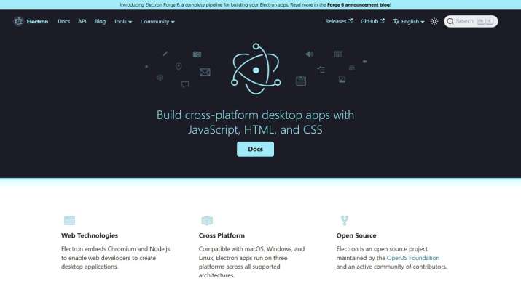Open the GitHub external link
Image resolution: width=521 pixels, height=292 pixels.
click(372, 21)
